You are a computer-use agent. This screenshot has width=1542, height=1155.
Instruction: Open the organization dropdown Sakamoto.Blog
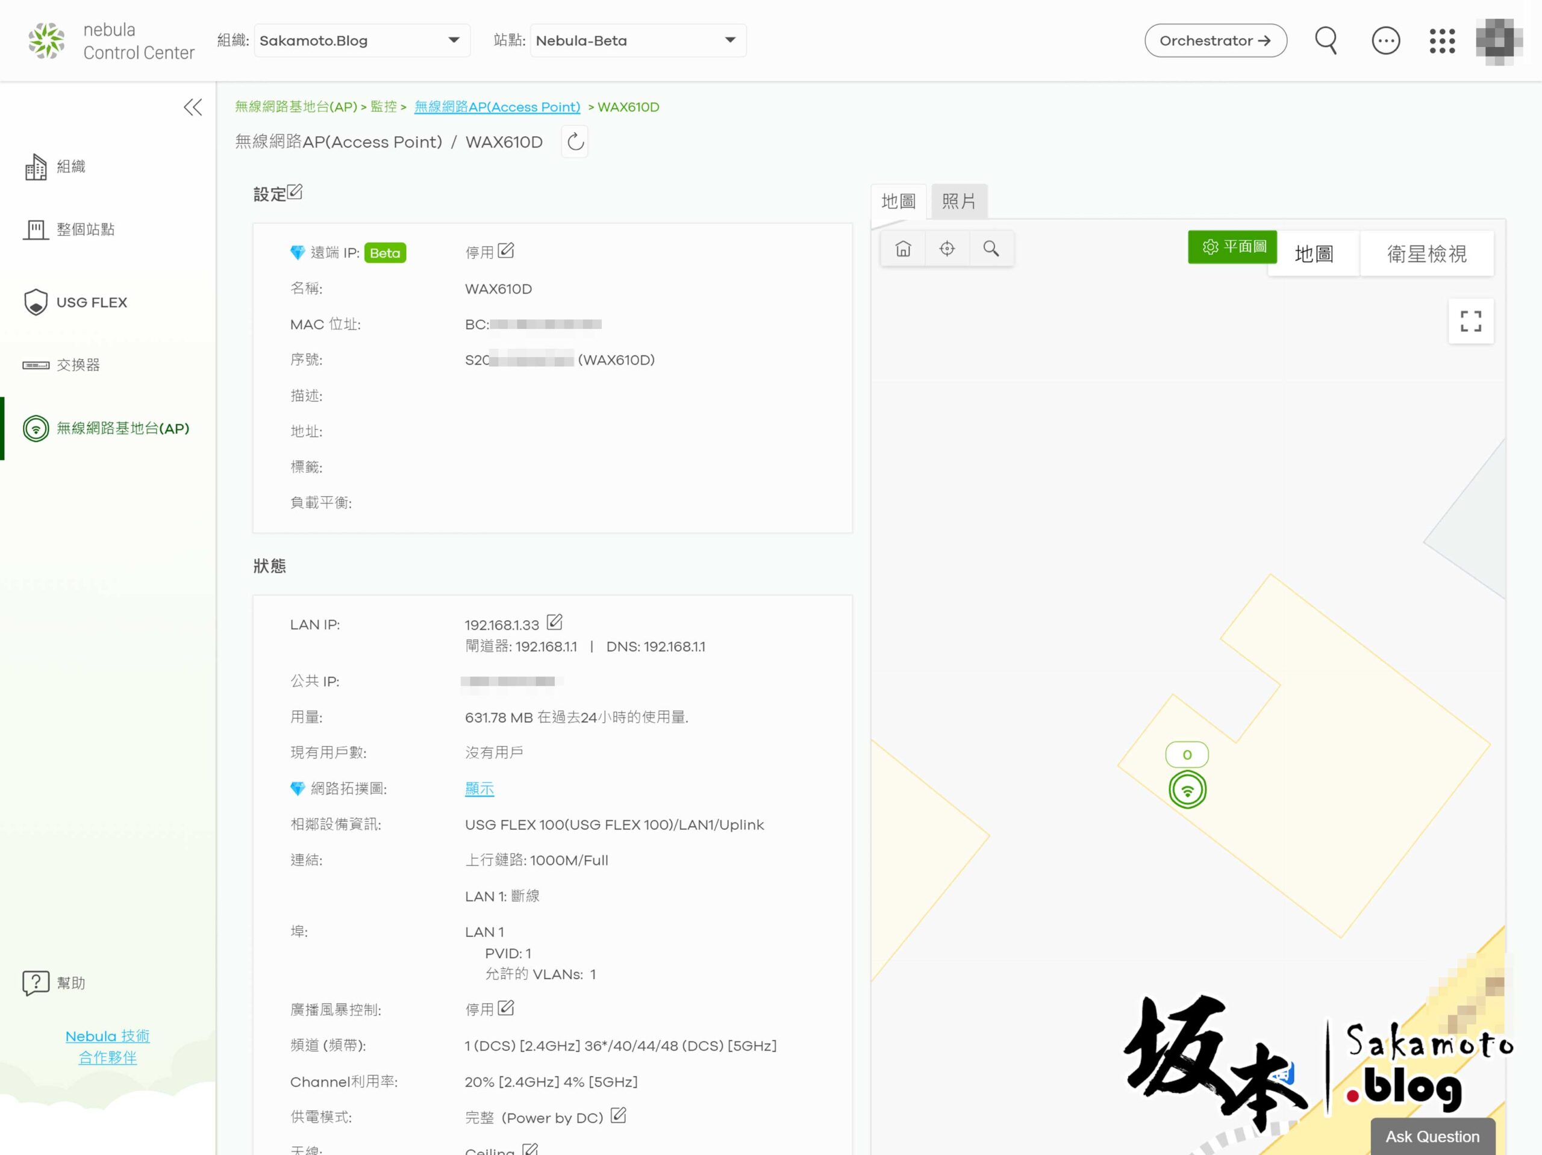pos(362,40)
